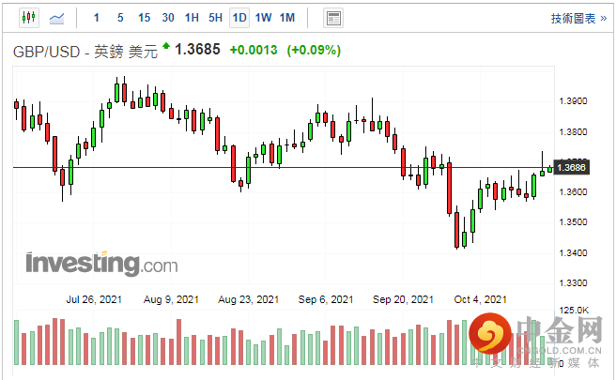Click the Investing.com logo watermark
This screenshot has width=616, height=380.
click(101, 262)
